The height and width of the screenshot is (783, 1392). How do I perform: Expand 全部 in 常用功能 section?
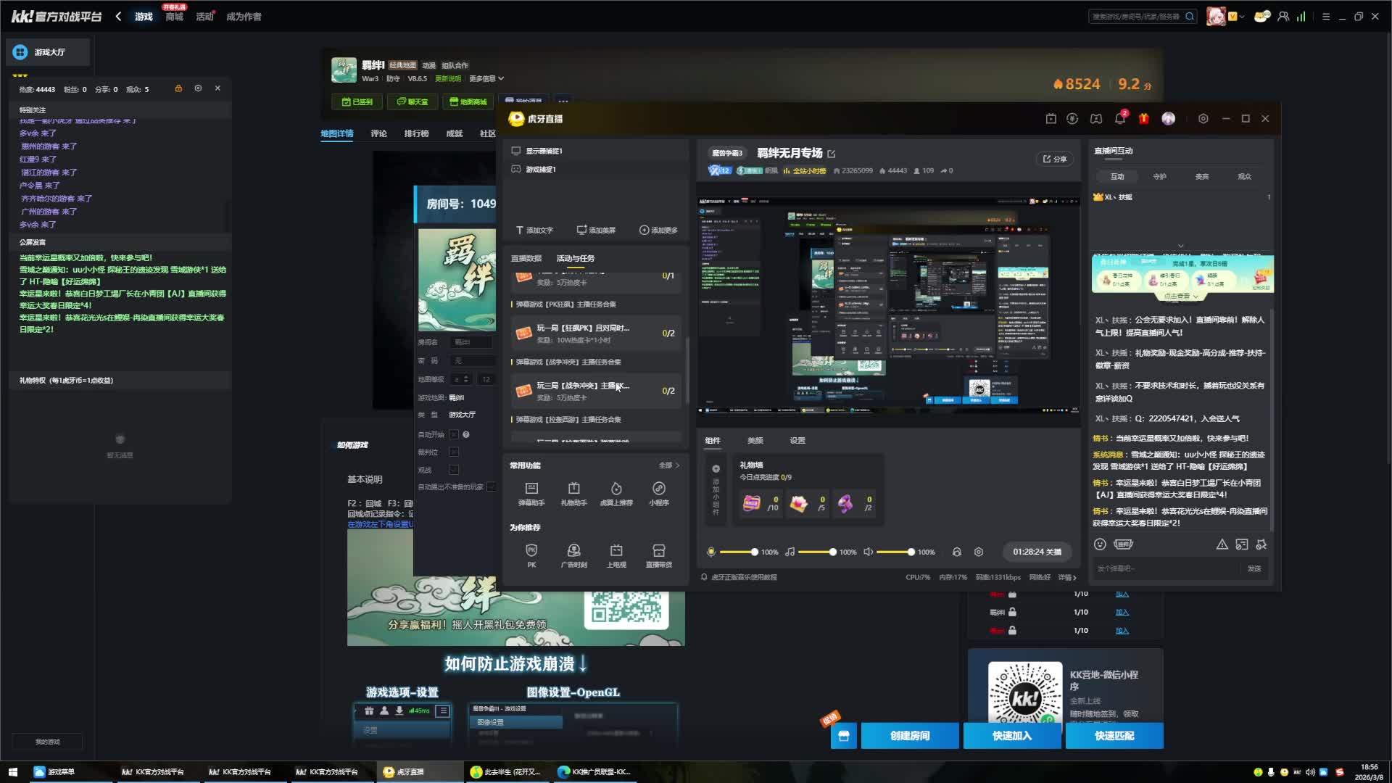(x=668, y=465)
